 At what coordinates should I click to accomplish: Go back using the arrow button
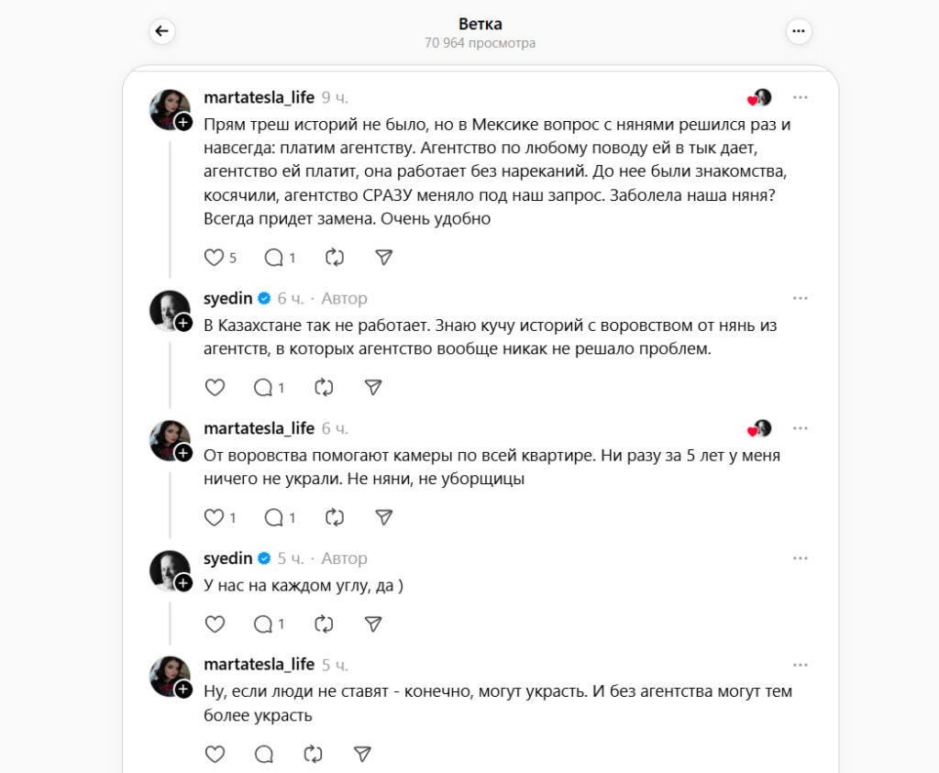click(x=162, y=31)
